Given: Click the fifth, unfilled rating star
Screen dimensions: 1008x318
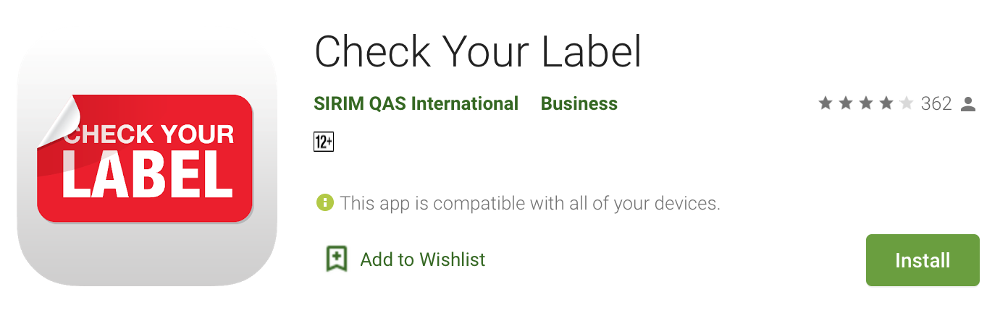Looking at the screenshot, I should (x=907, y=104).
